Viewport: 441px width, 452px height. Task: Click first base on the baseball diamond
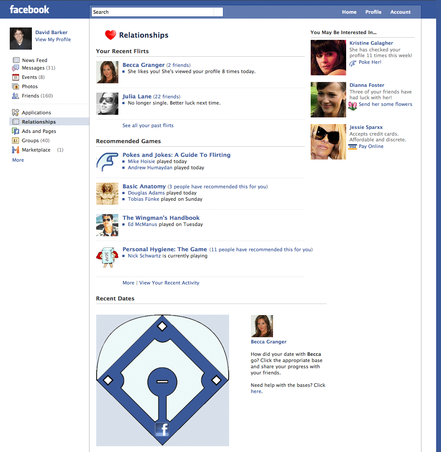point(216,380)
